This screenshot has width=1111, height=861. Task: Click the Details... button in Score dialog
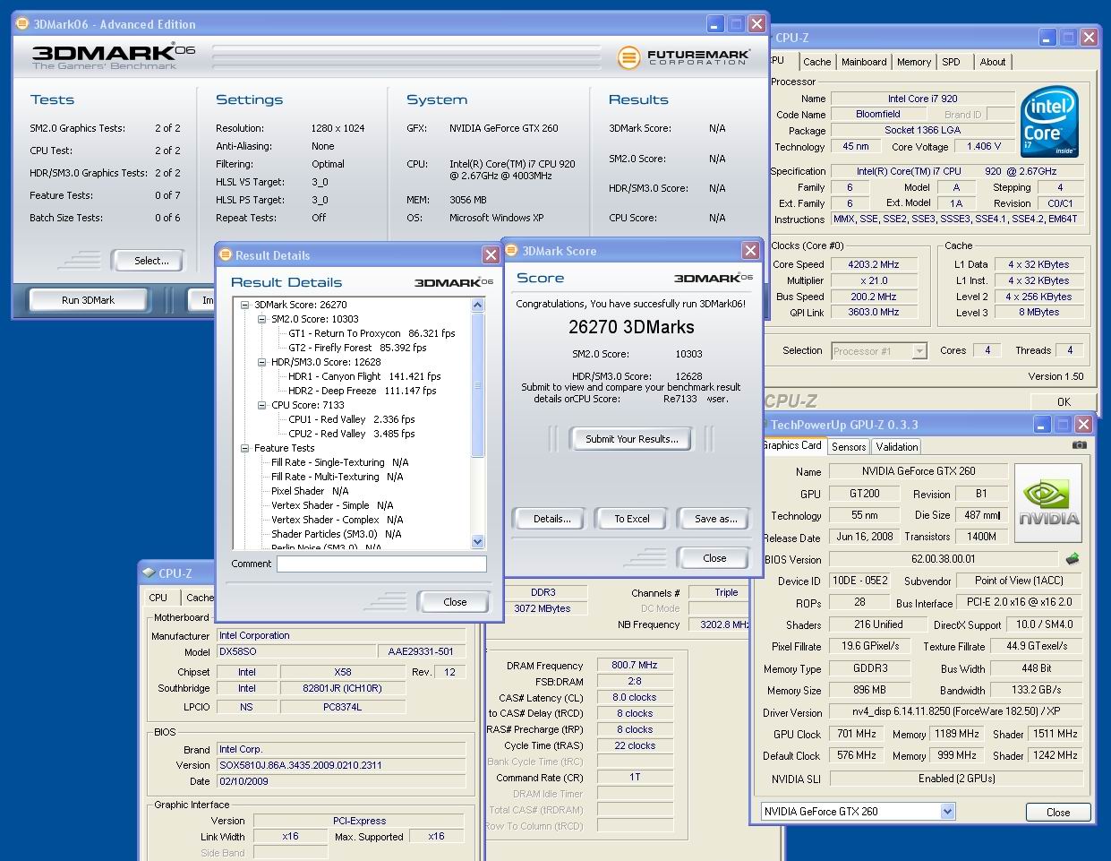click(x=548, y=519)
